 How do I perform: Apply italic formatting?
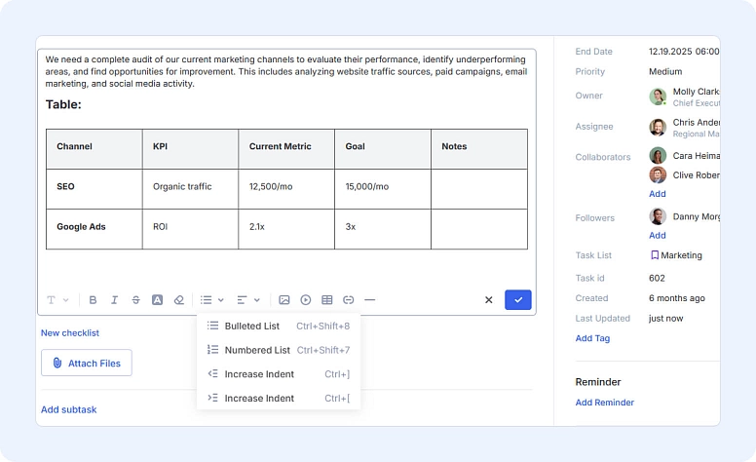tap(115, 300)
